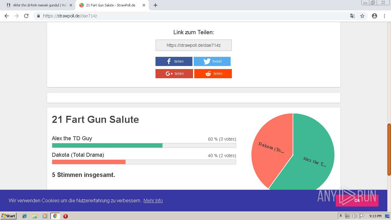
Task: Click the 5 Stimmen insgesamt text
Action: [x=83, y=175]
